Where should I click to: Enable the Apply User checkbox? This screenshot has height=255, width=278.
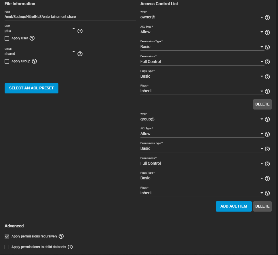[x=7, y=38]
